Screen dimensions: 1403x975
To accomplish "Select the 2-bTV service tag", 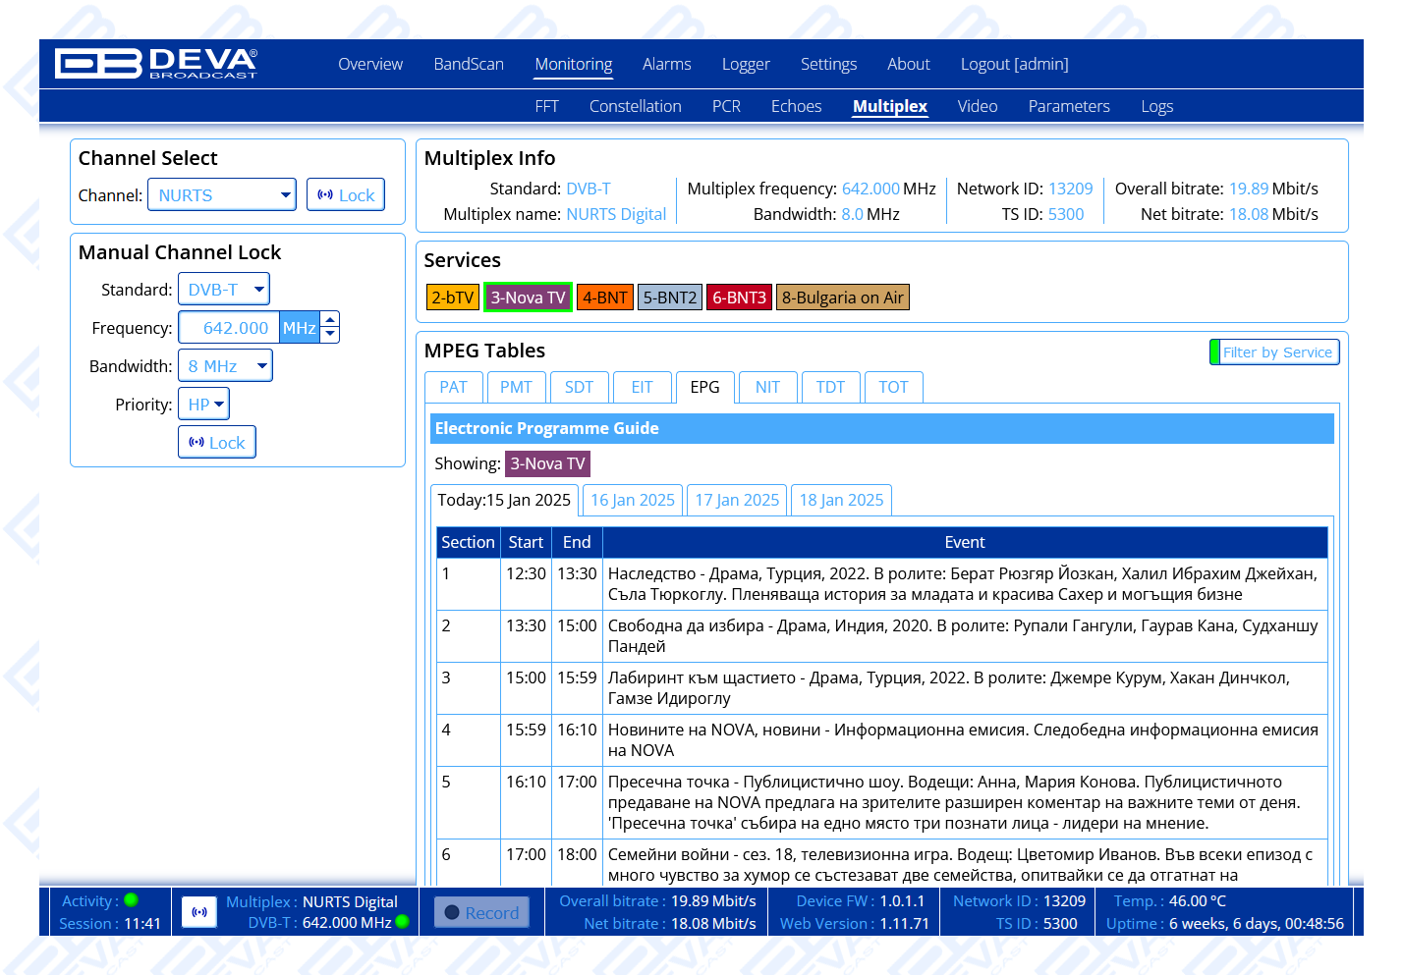I will click(x=452, y=298).
